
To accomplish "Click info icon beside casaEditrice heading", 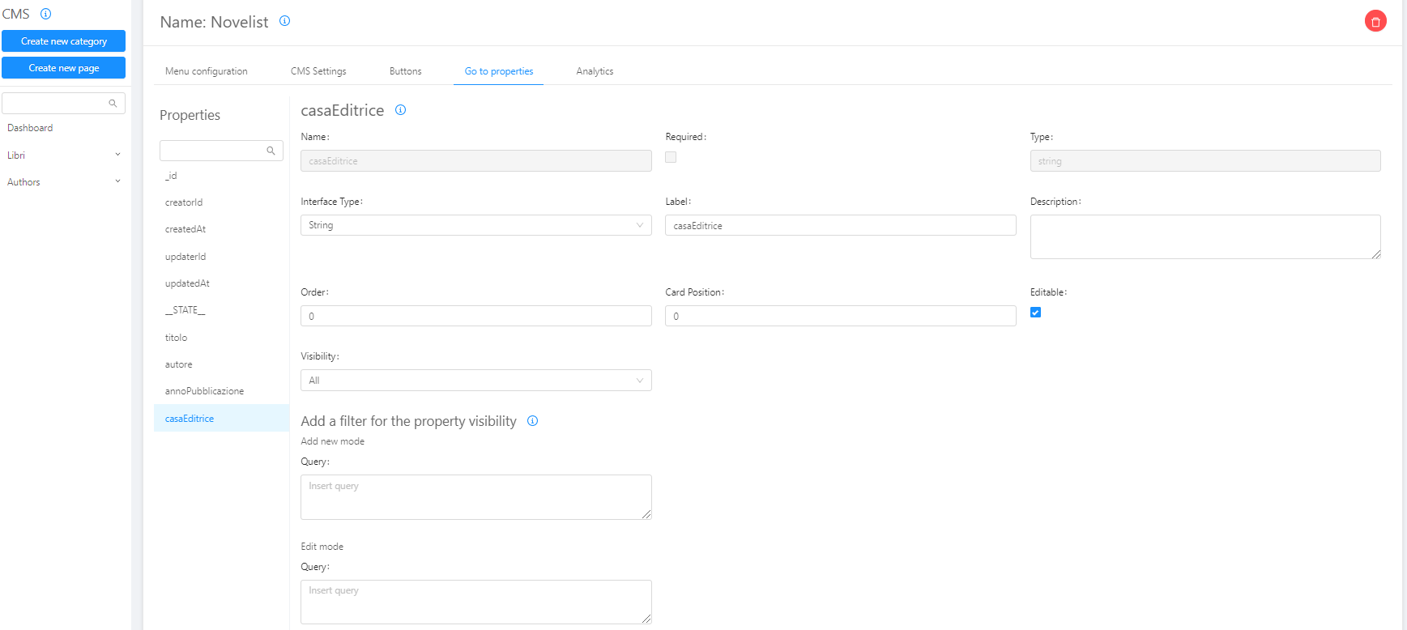I will pos(400,110).
